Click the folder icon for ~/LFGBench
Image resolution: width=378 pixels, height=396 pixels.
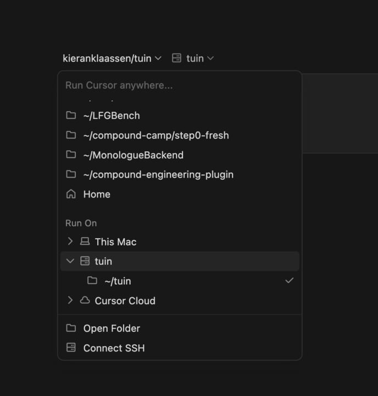pyautogui.click(x=71, y=115)
